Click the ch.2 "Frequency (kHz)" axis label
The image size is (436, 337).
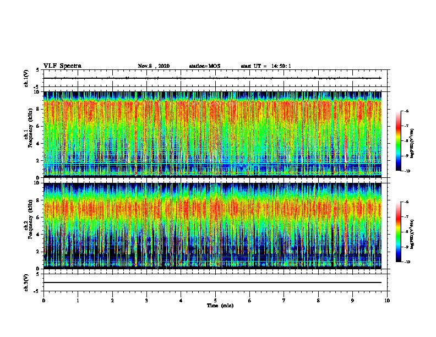(30, 219)
